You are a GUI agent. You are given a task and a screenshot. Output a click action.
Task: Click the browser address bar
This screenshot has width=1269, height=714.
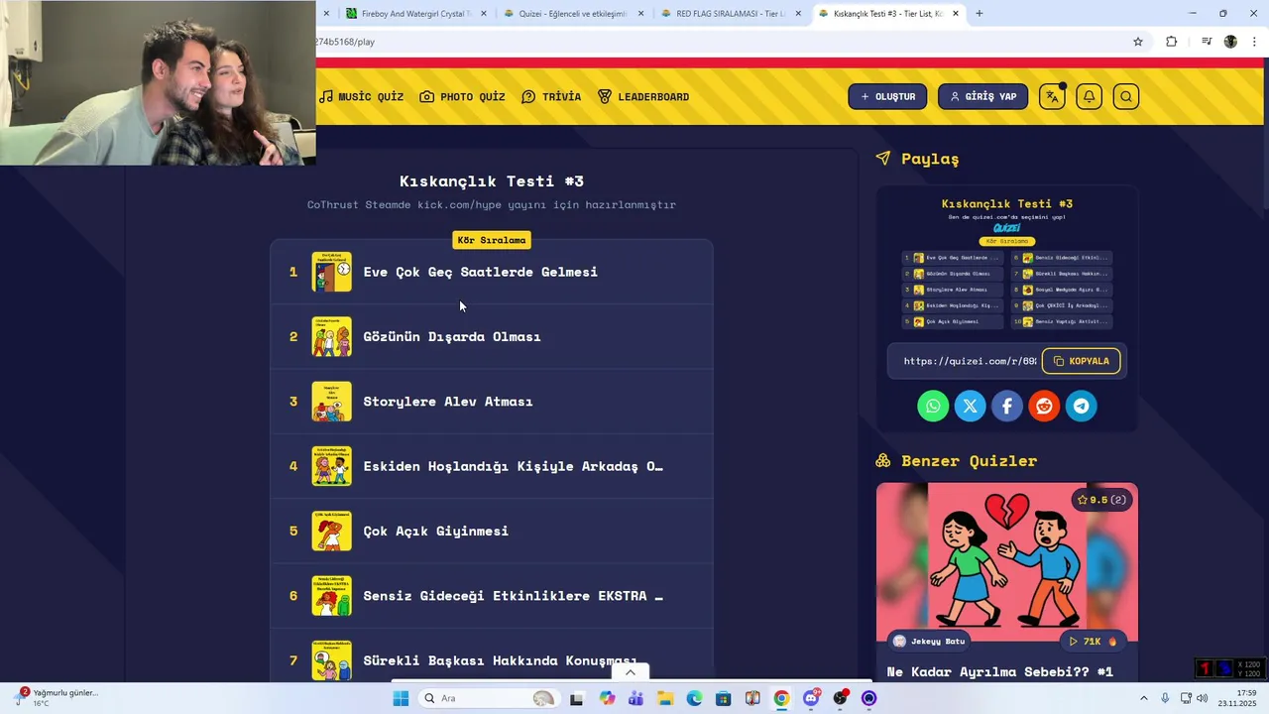pos(719,42)
